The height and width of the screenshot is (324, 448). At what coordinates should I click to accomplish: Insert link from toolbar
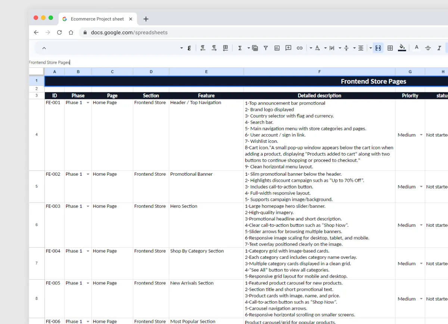pyautogui.click(x=299, y=48)
